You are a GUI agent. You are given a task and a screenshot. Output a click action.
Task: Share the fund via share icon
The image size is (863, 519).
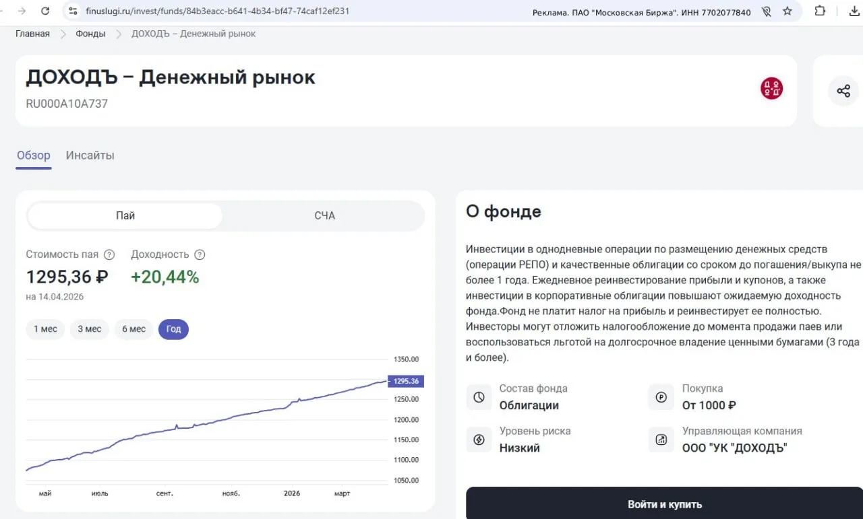coord(843,91)
